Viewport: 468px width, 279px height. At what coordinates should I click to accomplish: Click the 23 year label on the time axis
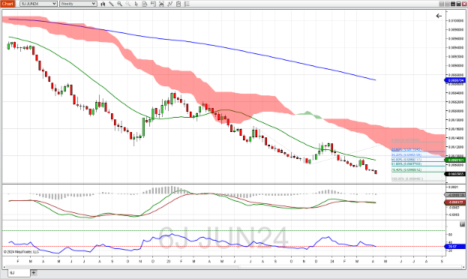click(x=169, y=262)
